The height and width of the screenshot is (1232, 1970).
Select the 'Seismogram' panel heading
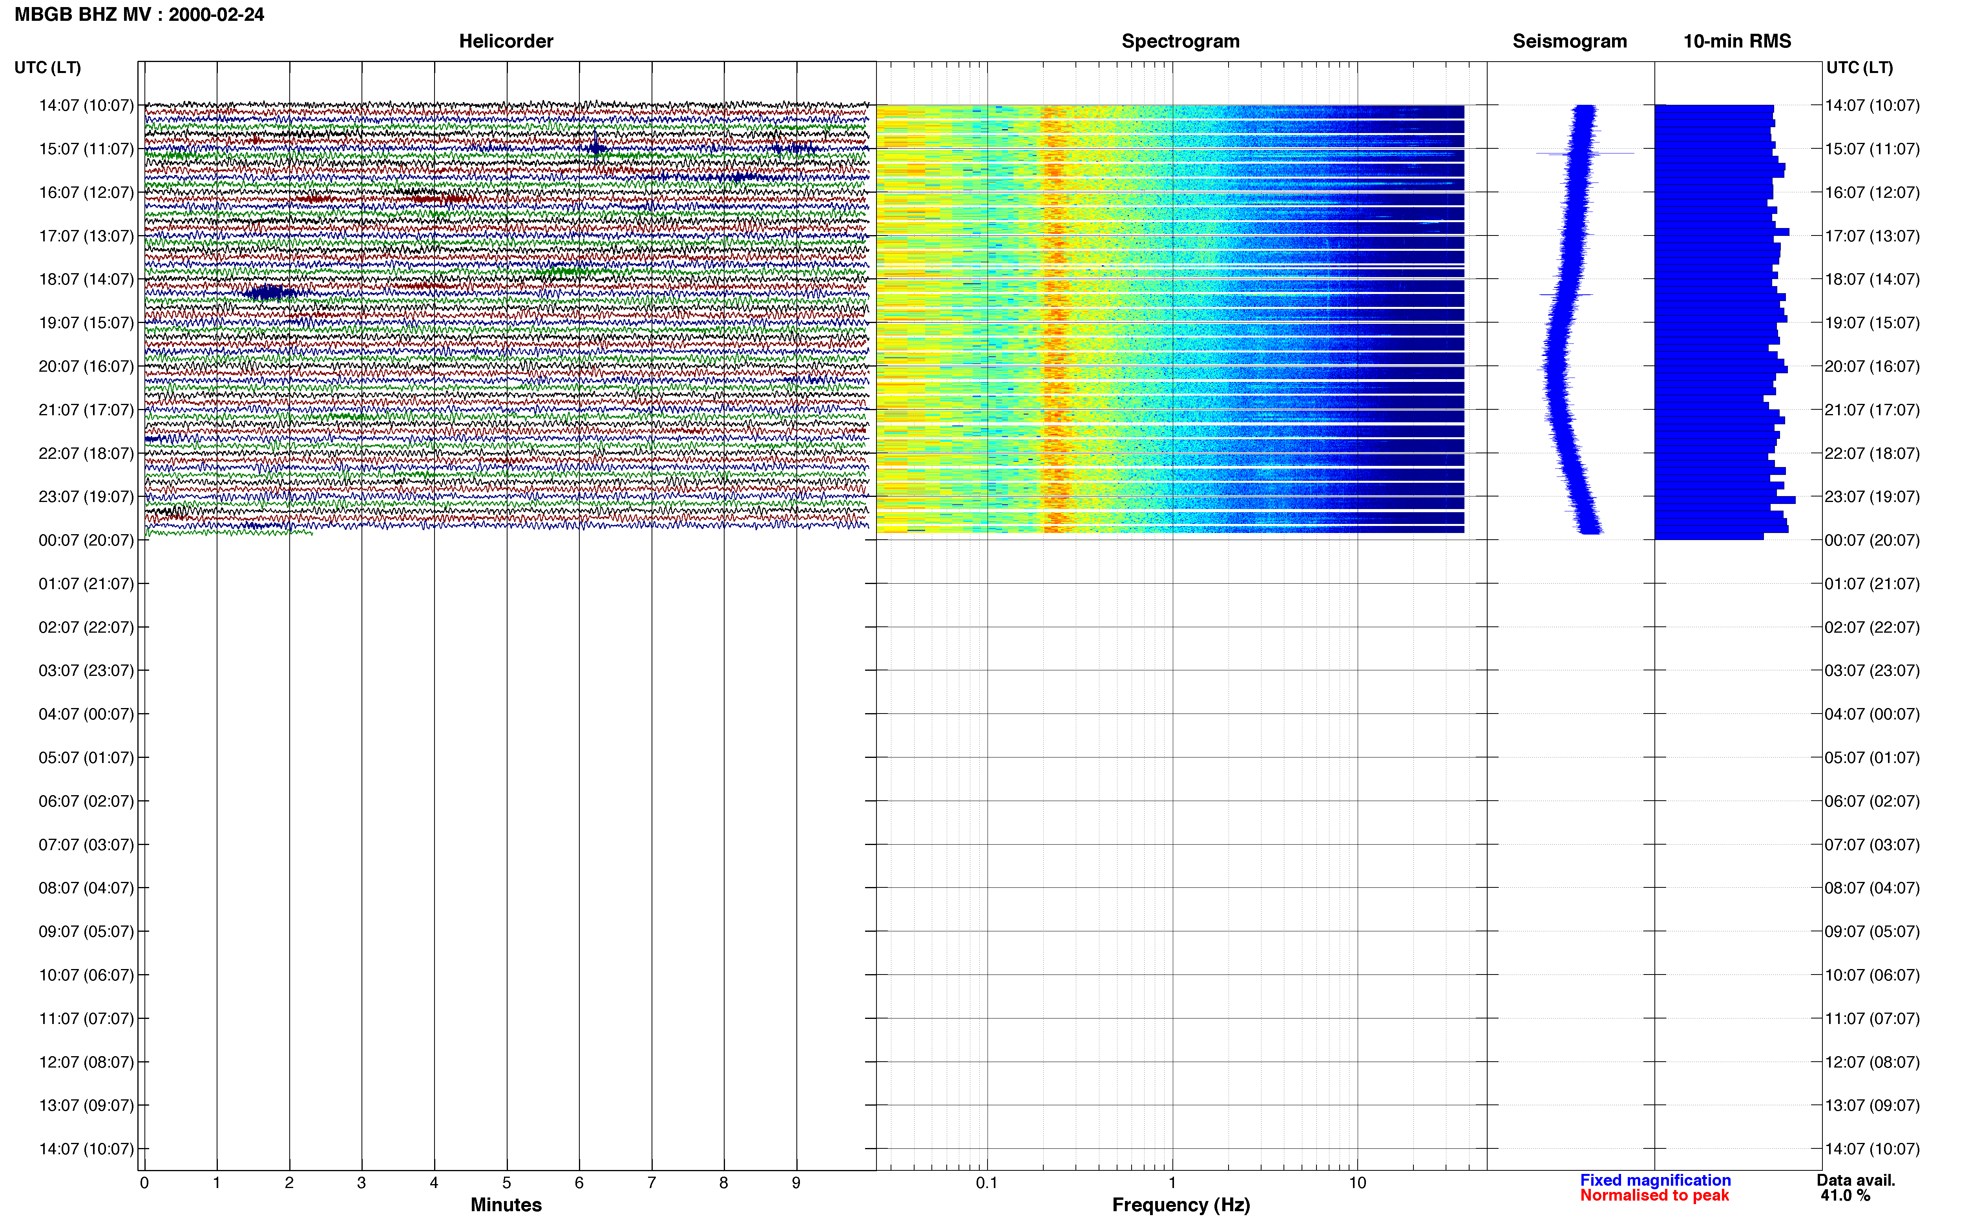pos(1569,42)
